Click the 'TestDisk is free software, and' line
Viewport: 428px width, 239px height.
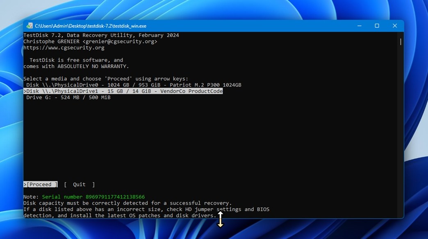pos(76,60)
